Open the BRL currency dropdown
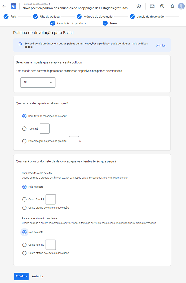The image size is (186, 283). 38,82
